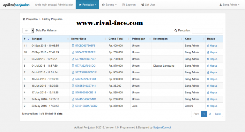Sort by Kasir column

pyautogui.click(x=194, y=39)
